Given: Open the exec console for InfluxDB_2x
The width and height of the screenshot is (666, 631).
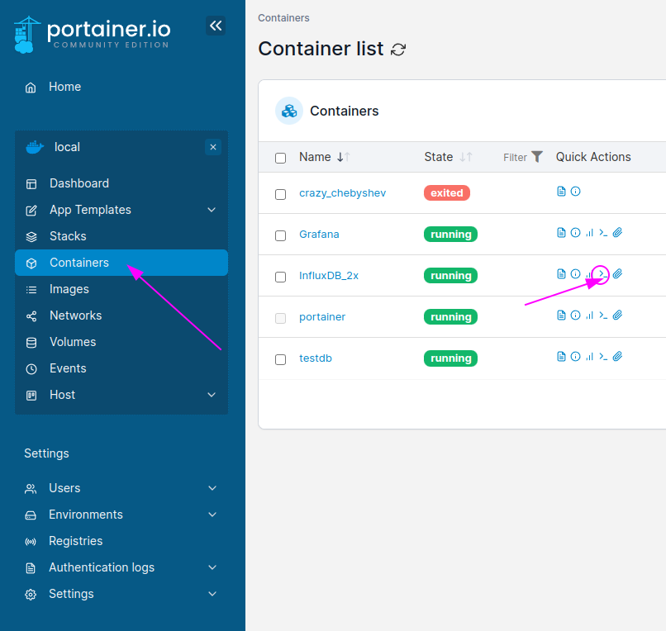Looking at the screenshot, I should (602, 273).
